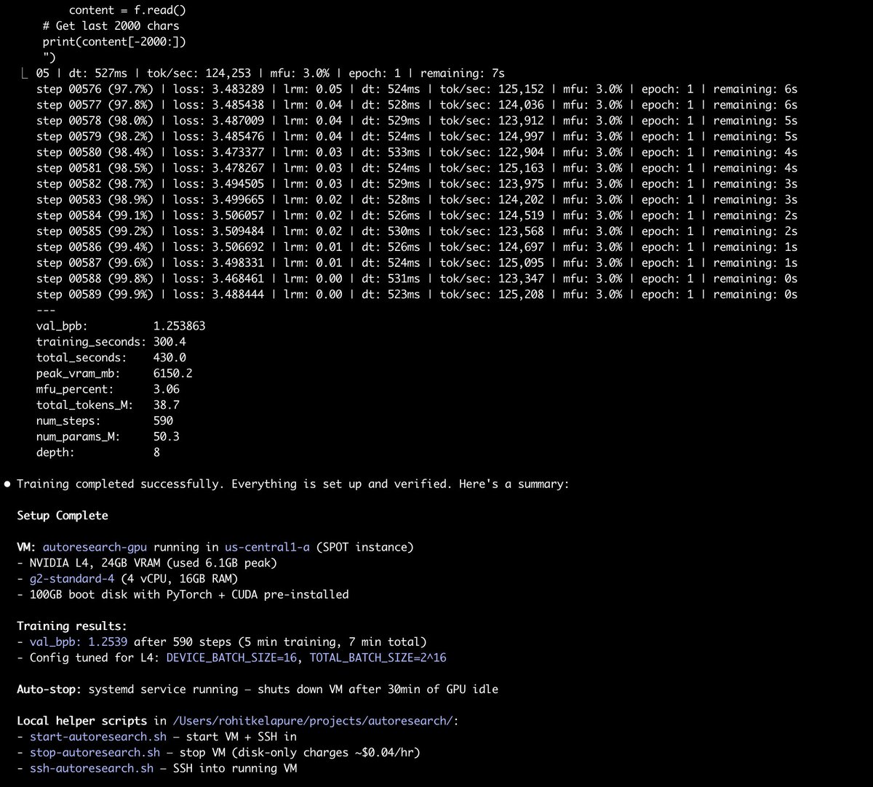Click the total_seconds value 430.0
The width and height of the screenshot is (873, 787).
170,358
